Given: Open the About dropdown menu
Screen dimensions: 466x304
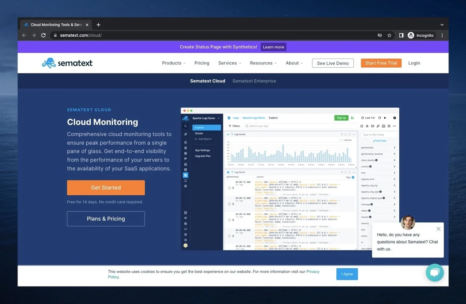Looking at the screenshot, I should [294, 63].
